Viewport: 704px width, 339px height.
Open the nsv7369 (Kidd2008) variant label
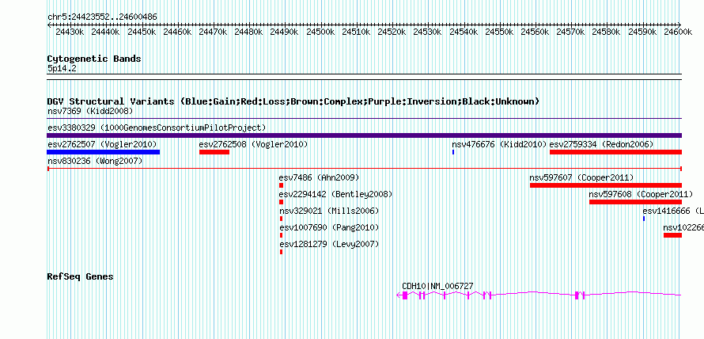[90, 111]
